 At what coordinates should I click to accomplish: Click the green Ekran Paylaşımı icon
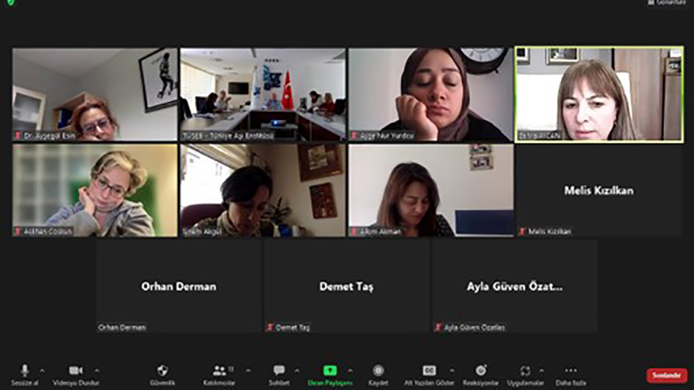point(330,371)
